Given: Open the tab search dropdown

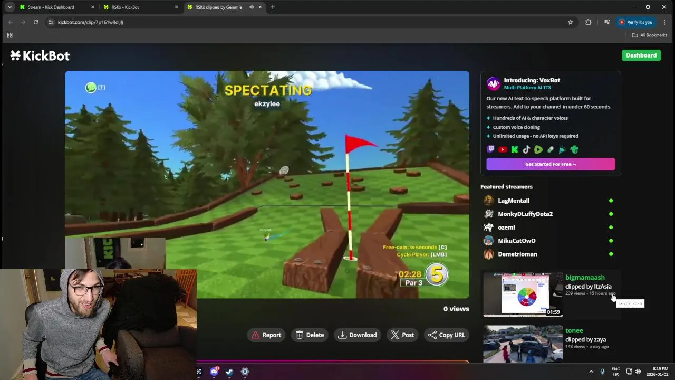Looking at the screenshot, I should coord(9,7).
